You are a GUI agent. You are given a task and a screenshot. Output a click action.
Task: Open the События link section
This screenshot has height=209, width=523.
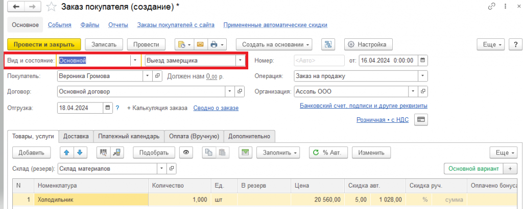(60, 25)
